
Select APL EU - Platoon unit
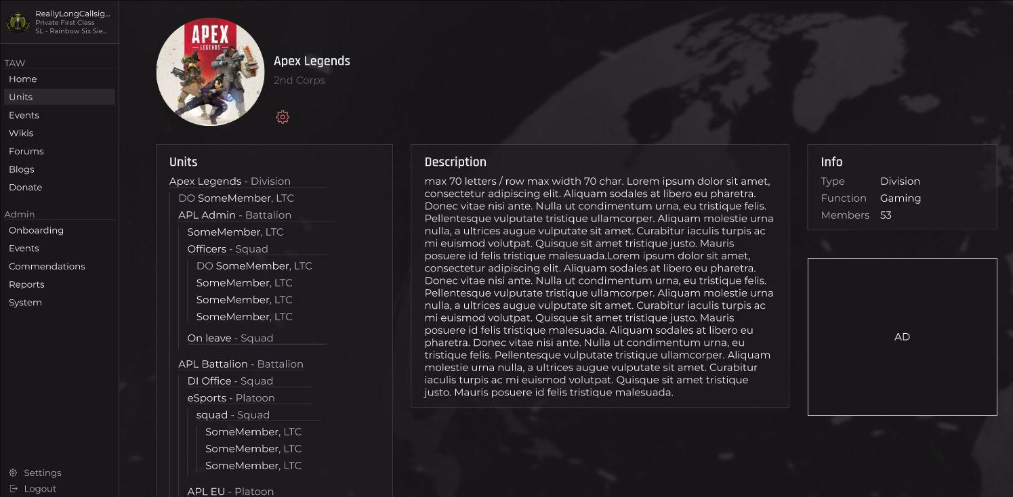pos(230,492)
